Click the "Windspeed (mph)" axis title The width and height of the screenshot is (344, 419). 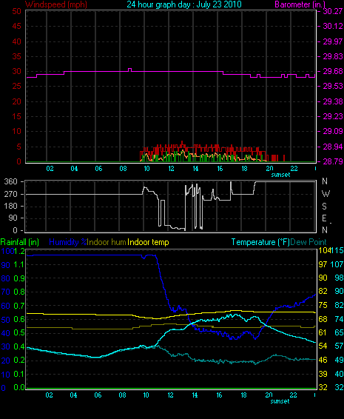point(55,4)
